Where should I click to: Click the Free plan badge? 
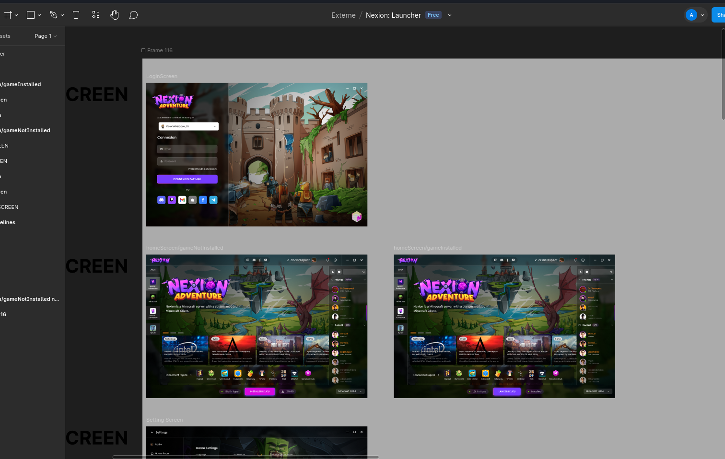433,14
